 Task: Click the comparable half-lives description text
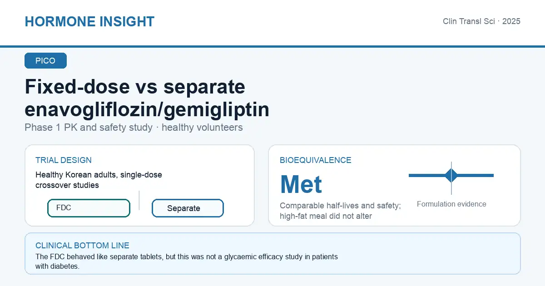(340, 211)
